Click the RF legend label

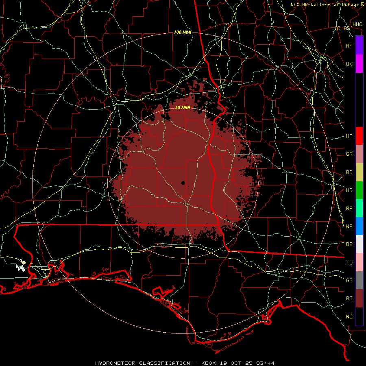tap(349, 46)
